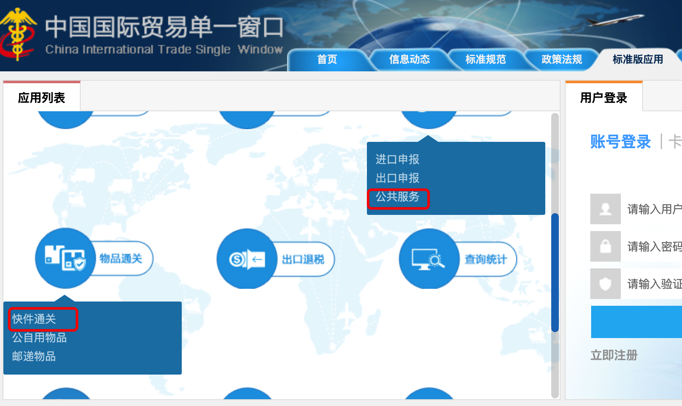Click the 查询统计 label pill
The width and height of the screenshot is (682, 406).
point(485,259)
